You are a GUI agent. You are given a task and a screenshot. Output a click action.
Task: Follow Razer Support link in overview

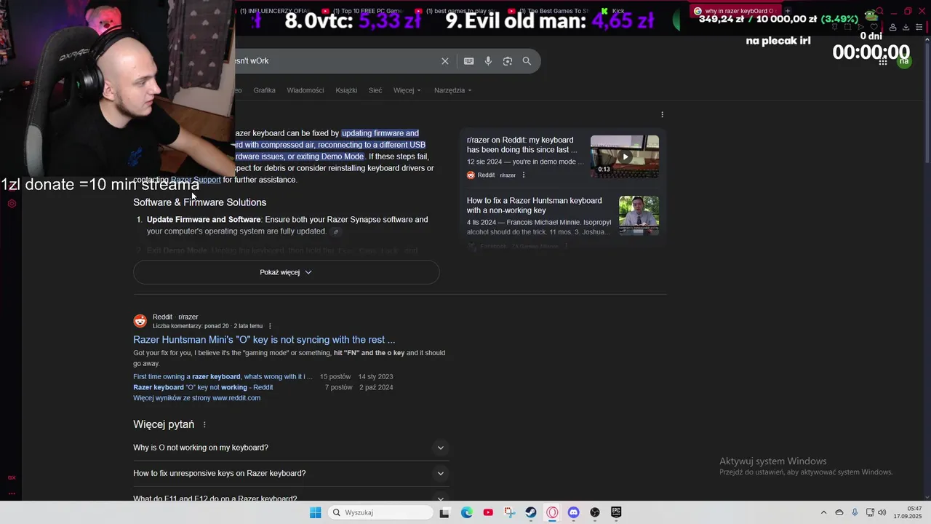(x=196, y=180)
